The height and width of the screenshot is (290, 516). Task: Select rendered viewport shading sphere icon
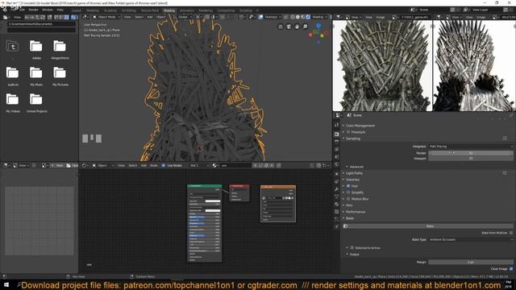coord(308,17)
